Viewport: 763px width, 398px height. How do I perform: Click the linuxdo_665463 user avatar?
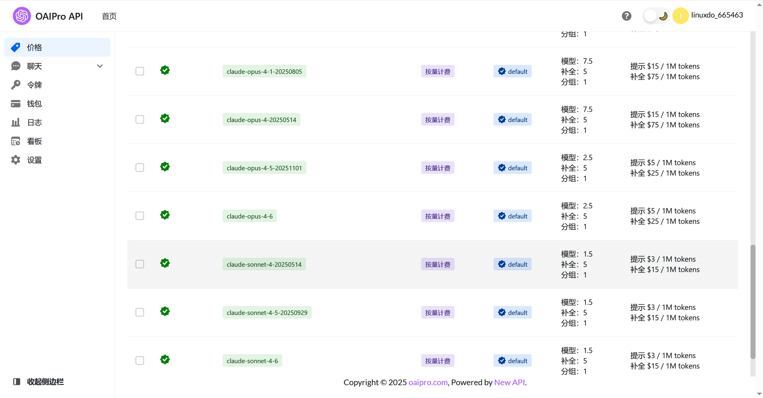(680, 16)
